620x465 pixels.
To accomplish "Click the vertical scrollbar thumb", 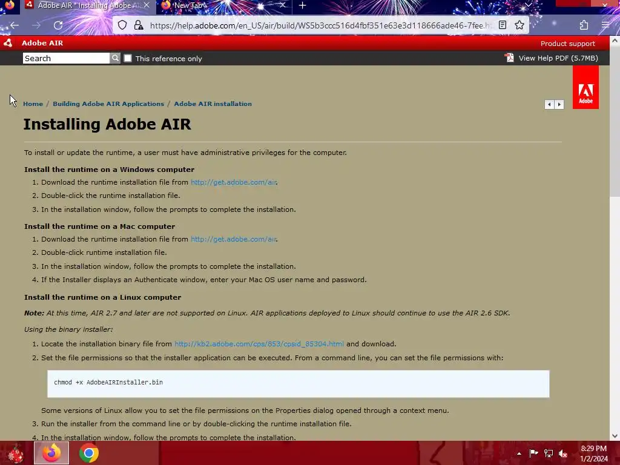I will (615, 121).
